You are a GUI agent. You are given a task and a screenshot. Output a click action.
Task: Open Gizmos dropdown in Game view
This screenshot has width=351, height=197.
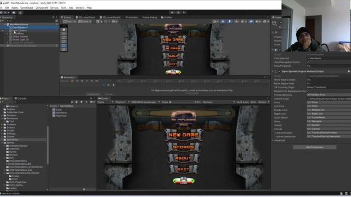point(263,102)
